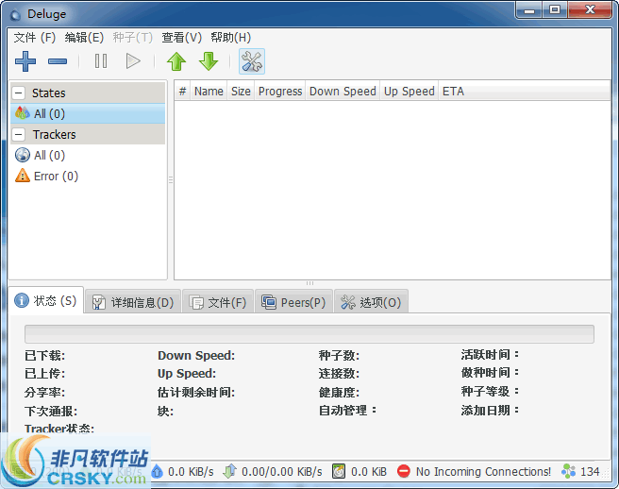Screen dimensions: 619x489
Task: Select Error (0) tracker filter
Action: click(x=88, y=176)
